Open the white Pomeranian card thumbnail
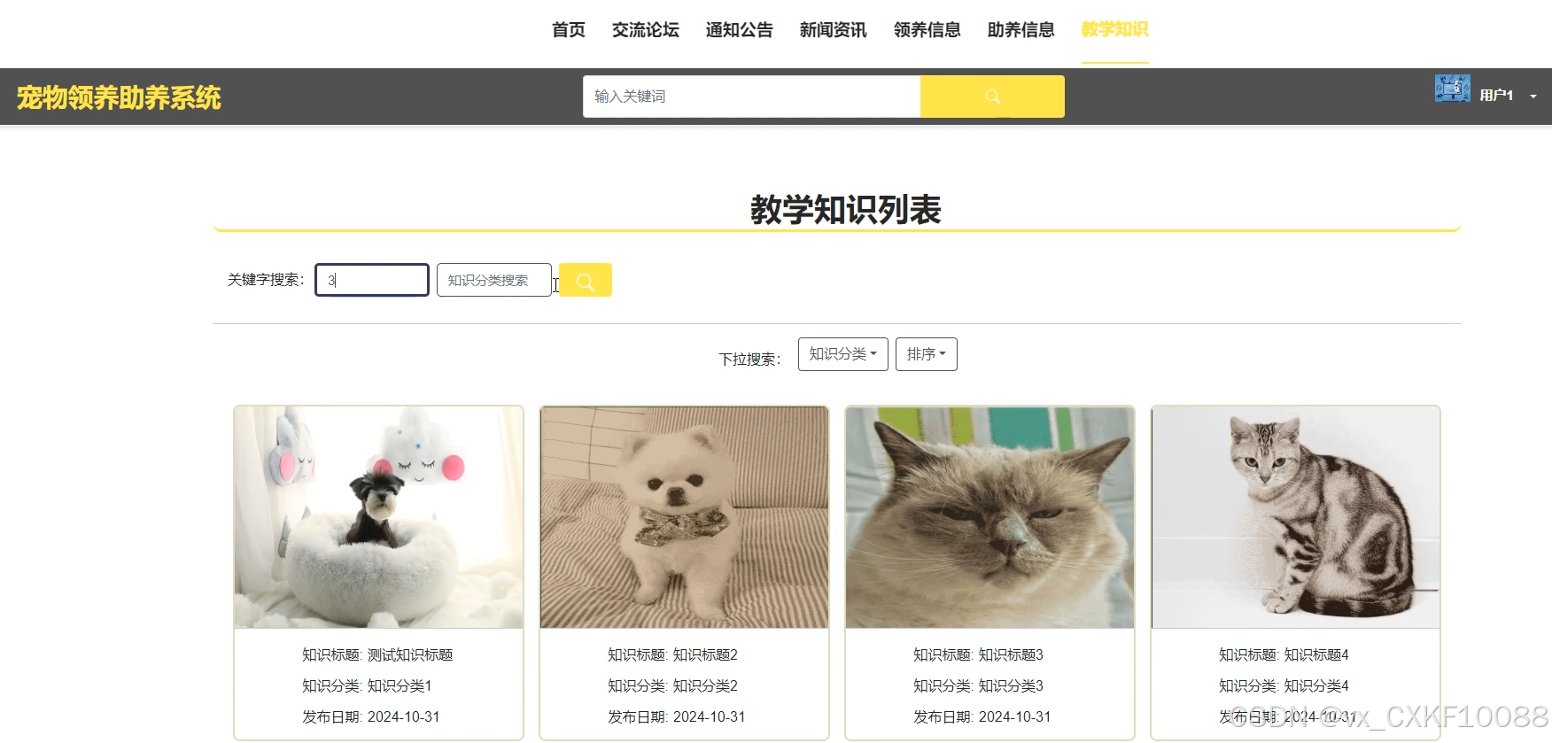The image size is (1552, 743). click(x=685, y=518)
